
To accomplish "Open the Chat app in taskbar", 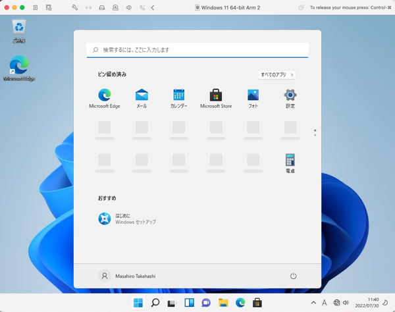I will (x=206, y=302).
